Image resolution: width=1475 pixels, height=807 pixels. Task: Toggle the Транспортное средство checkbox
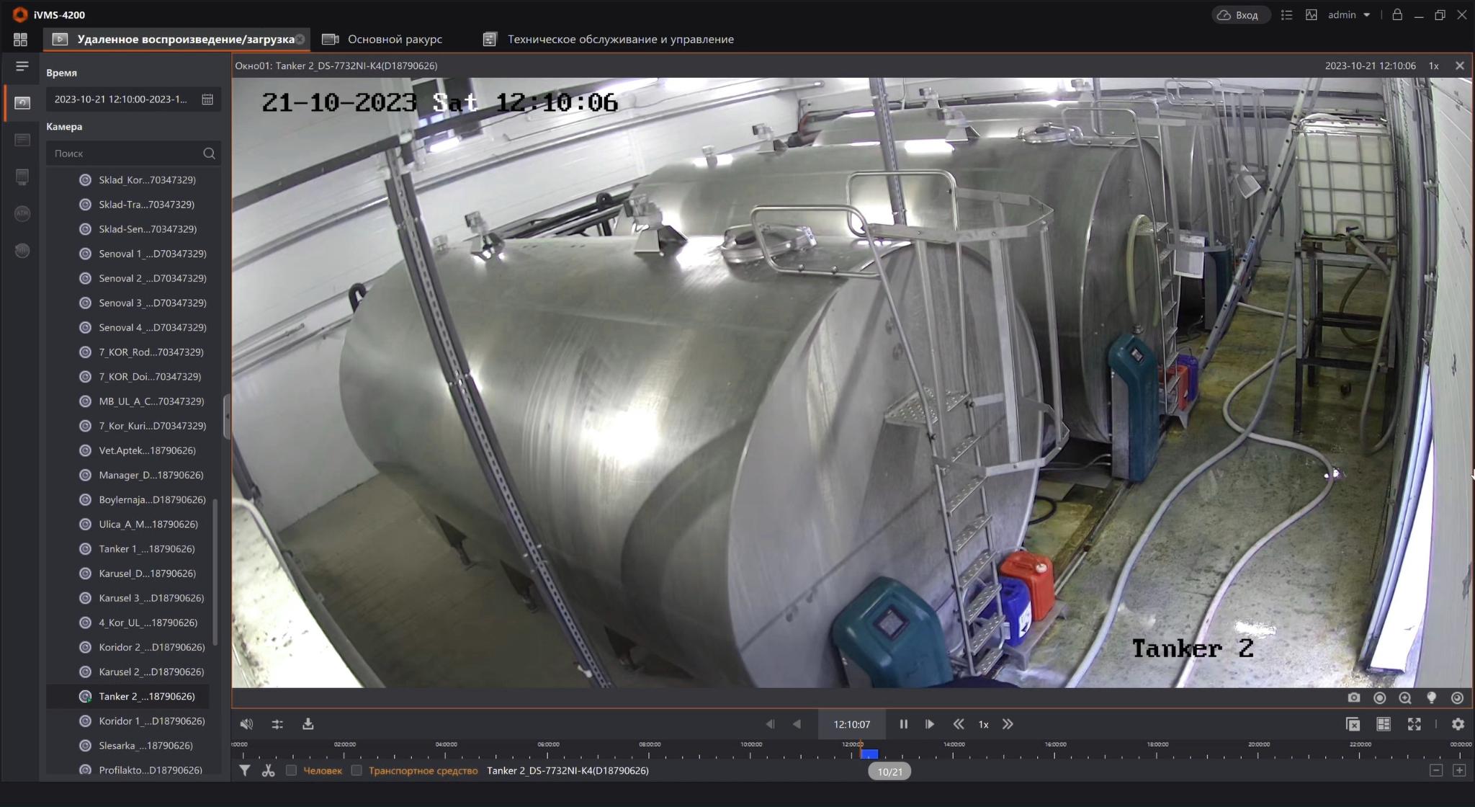(x=356, y=771)
